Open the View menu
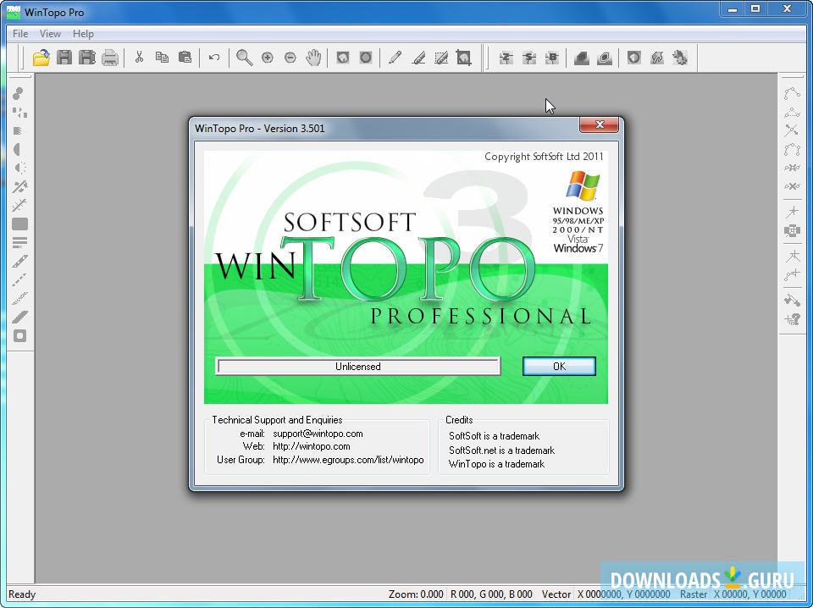The width and height of the screenshot is (813, 608). 50,34
